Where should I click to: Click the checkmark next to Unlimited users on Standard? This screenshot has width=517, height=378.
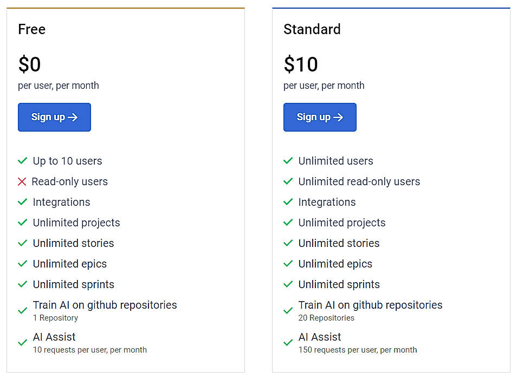[288, 161]
